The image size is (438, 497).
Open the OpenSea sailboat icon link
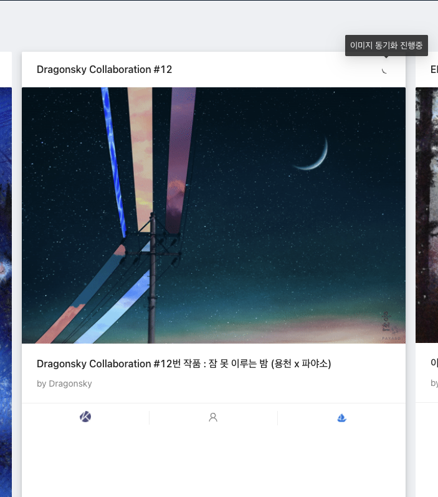pos(341,418)
